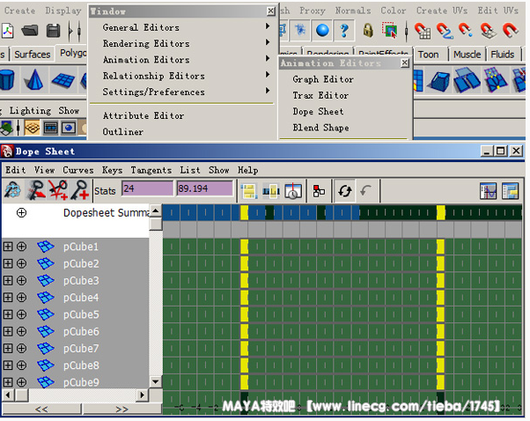Switch to the Toon shelf tab
This screenshot has height=421, width=530.
click(x=429, y=55)
